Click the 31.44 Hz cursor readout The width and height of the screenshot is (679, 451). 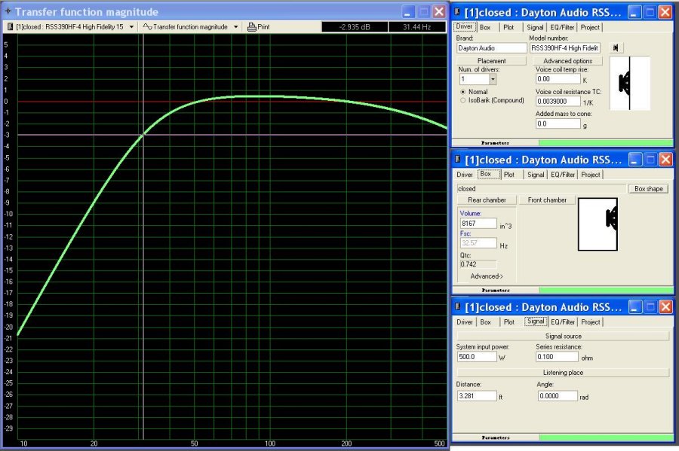(417, 27)
